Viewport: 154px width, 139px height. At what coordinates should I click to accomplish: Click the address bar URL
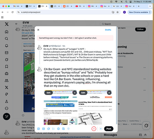point(31,12)
